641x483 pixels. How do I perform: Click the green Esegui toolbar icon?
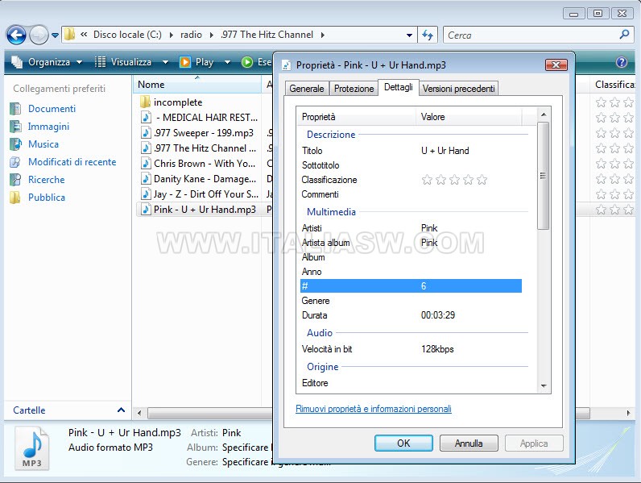[247, 62]
